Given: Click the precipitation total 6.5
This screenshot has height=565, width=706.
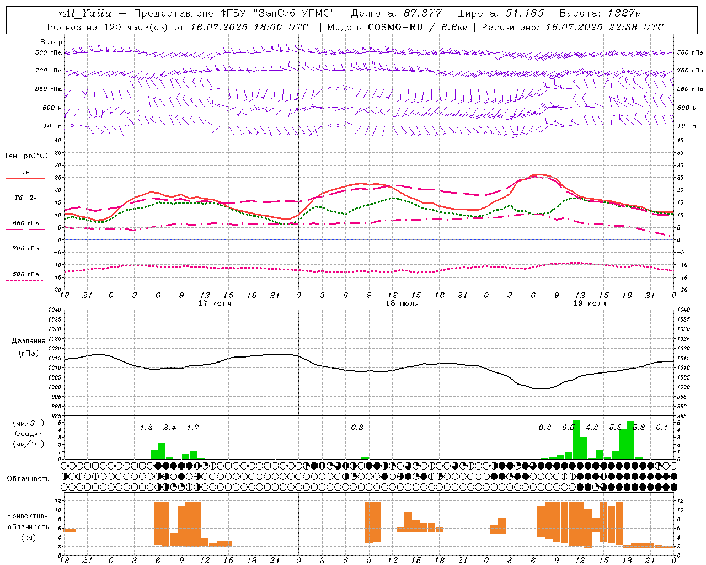Looking at the screenshot, I should pos(568,427).
